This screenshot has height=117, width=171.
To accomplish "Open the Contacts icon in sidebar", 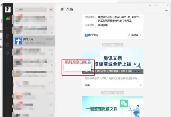I will click(x=8, y=27).
